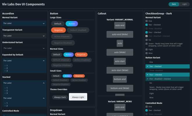
Task: Check One checkbox under Controlled Mode
Action: click(x=147, y=107)
